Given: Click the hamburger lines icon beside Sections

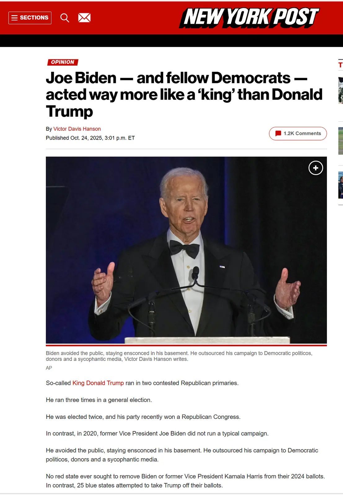Looking at the screenshot, I should pos(14,18).
